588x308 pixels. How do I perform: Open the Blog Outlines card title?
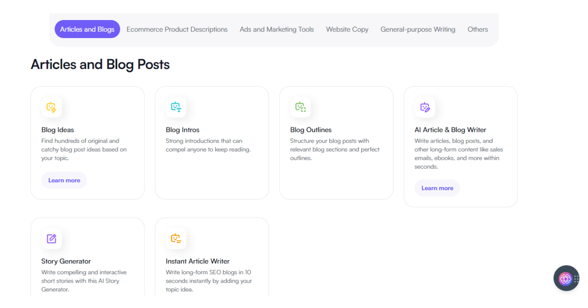(311, 130)
